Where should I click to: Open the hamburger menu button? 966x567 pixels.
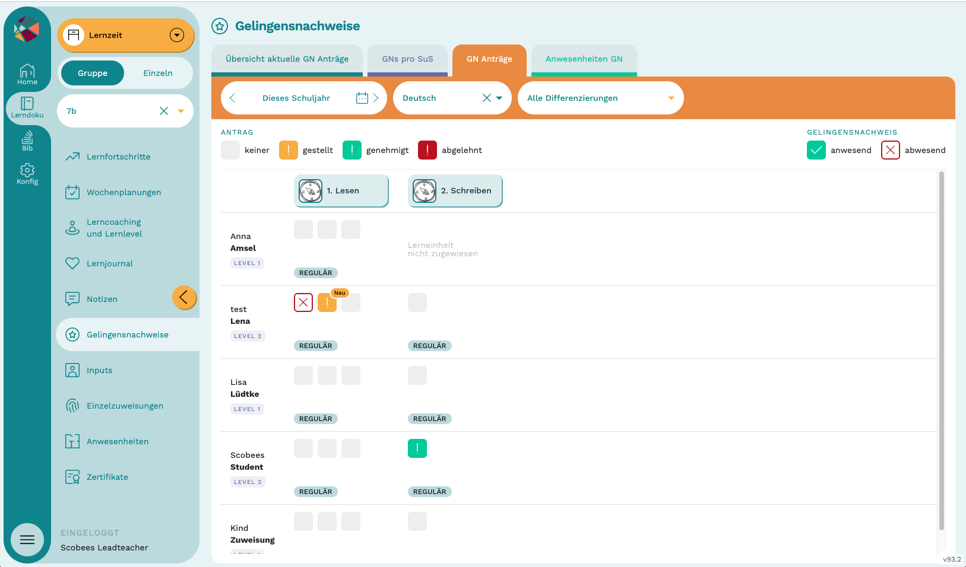pos(27,540)
